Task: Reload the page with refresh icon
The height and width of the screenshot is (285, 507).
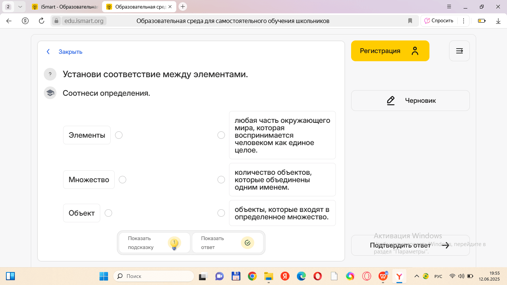Action: tap(42, 21)
